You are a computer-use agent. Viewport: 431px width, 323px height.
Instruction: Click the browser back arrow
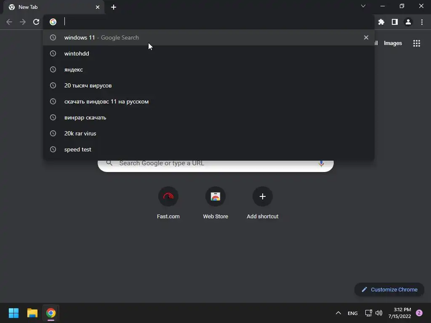click(x=9, y=22)
